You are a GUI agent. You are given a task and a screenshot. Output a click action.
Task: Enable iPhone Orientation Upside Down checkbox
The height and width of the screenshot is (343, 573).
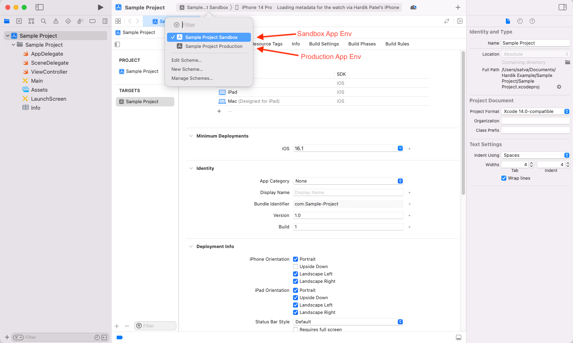pos(296,266)
